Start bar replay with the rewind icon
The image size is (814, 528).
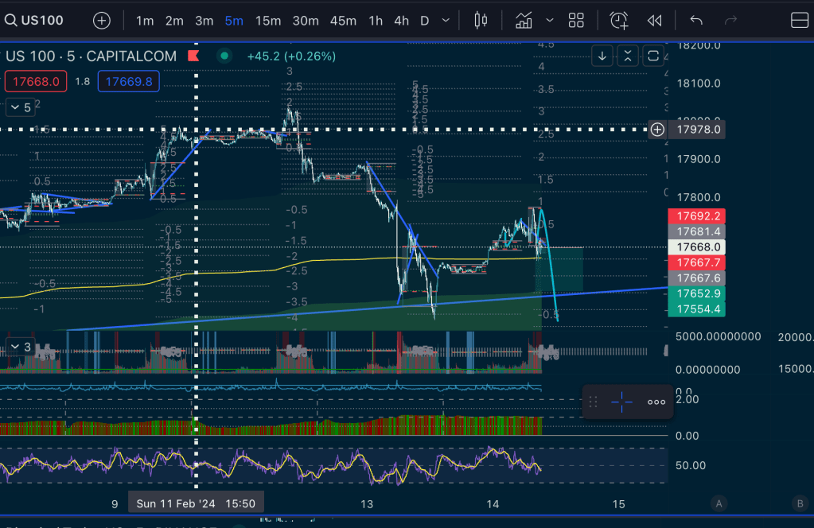[x=654, y=21]
